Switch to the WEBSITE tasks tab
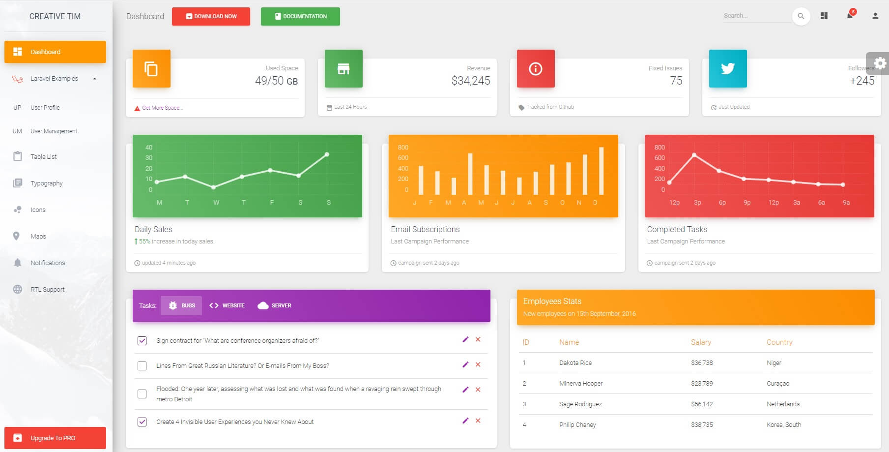Image resolution: width=889 pixels, height=452 pixels. tap(227, 305)
